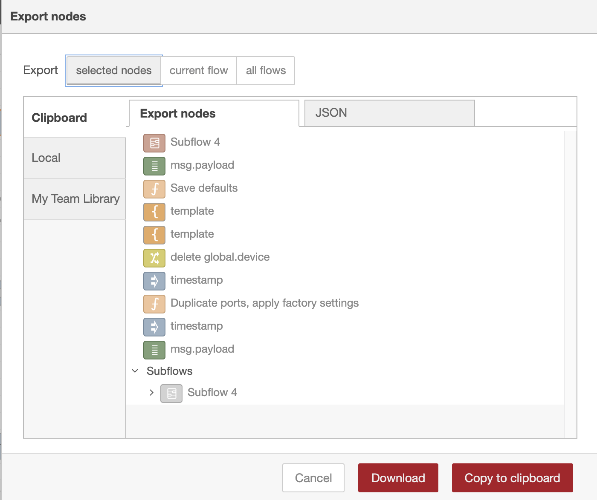Select the first timestamp label

(x=197, y=280)
